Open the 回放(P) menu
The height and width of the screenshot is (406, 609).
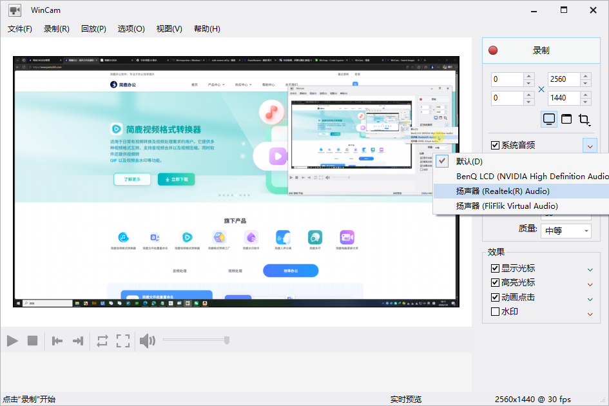93,29
